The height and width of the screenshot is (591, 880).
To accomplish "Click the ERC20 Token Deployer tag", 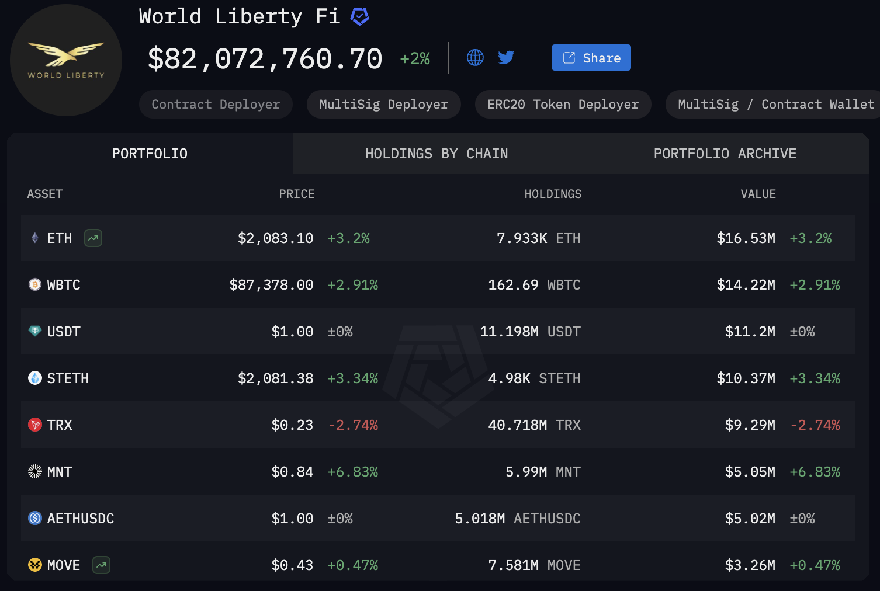I will coord(563,105).
